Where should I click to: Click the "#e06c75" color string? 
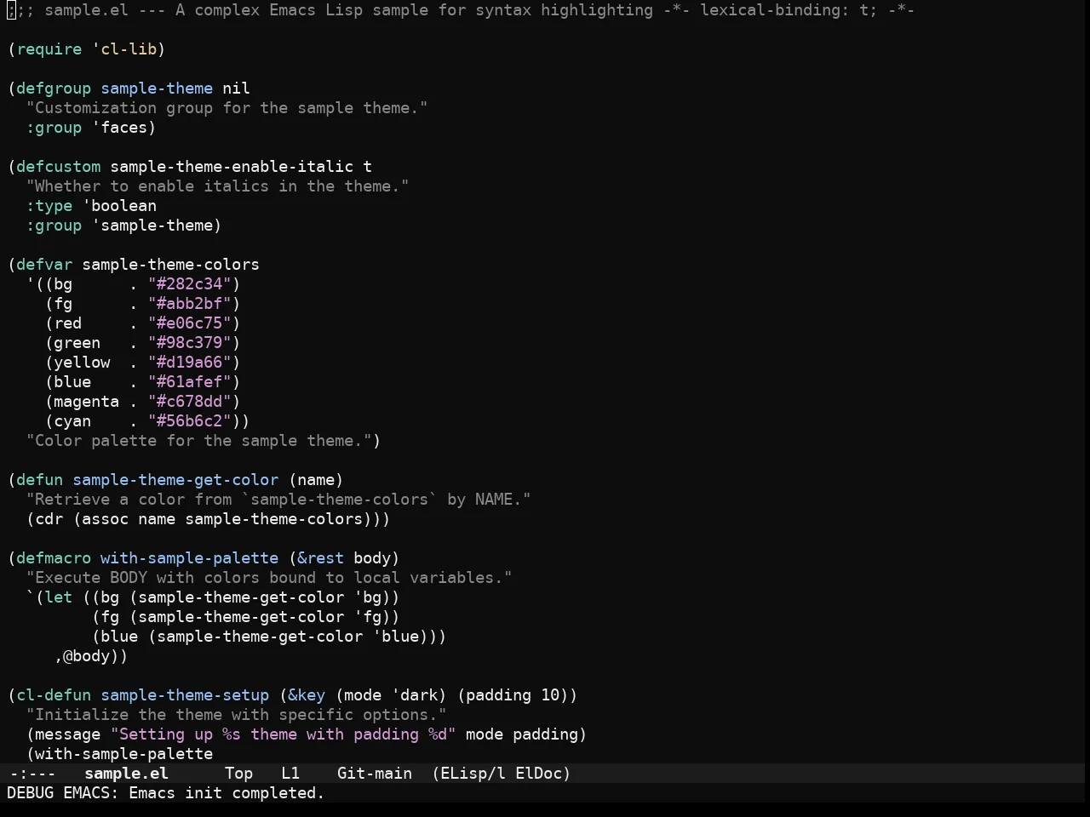pos(190,323)
